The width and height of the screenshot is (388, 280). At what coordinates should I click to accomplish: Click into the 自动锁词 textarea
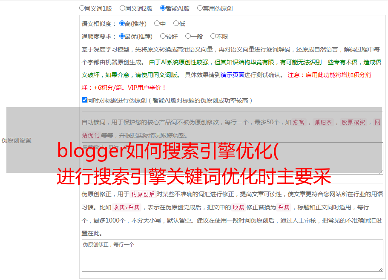[233, 158]
